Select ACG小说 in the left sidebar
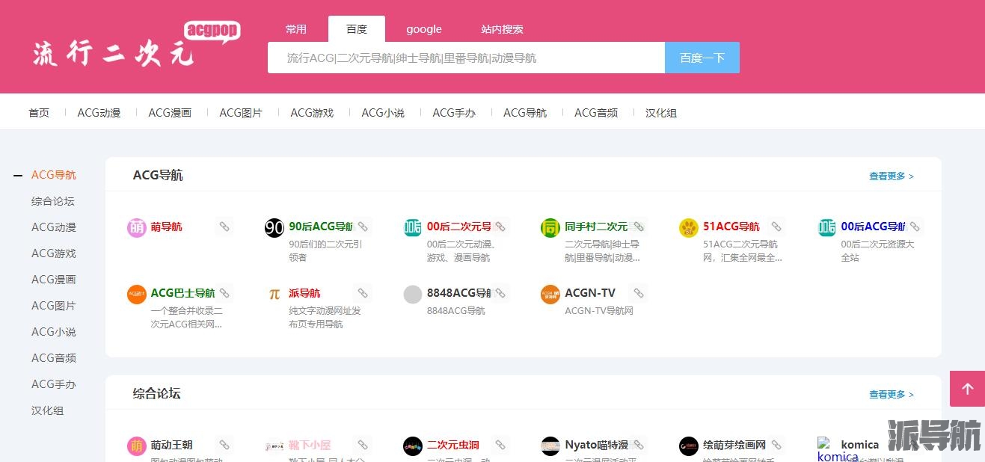The image size is (985, 462). (x=54, y=332)
